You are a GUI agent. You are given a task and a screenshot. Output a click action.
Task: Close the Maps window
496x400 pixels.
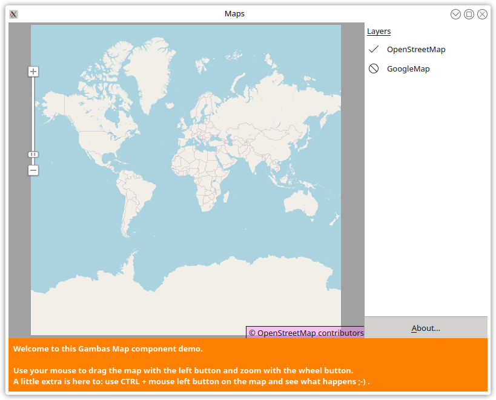click(482, 14)
